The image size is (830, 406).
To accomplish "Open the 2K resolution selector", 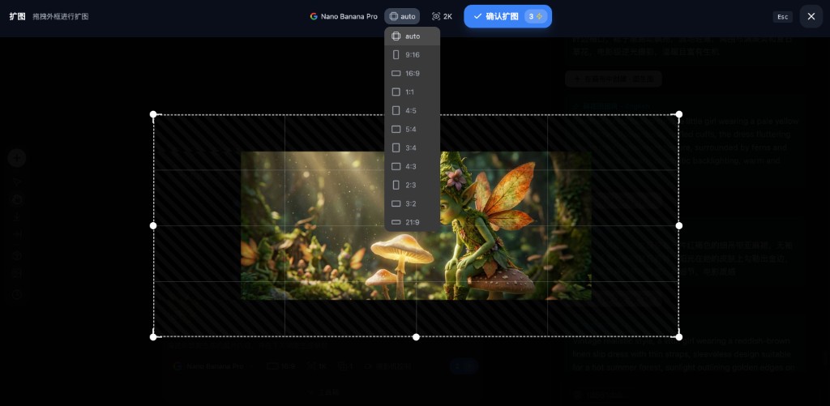I will [x=443, y=16].
